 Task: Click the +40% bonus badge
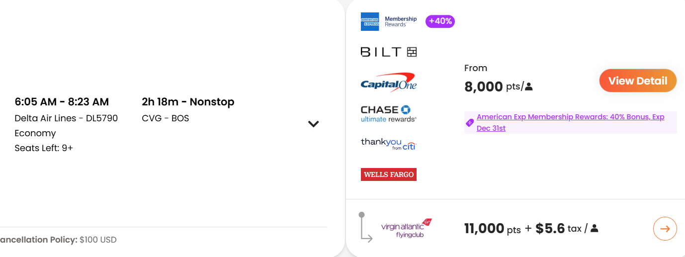point(440,21)
